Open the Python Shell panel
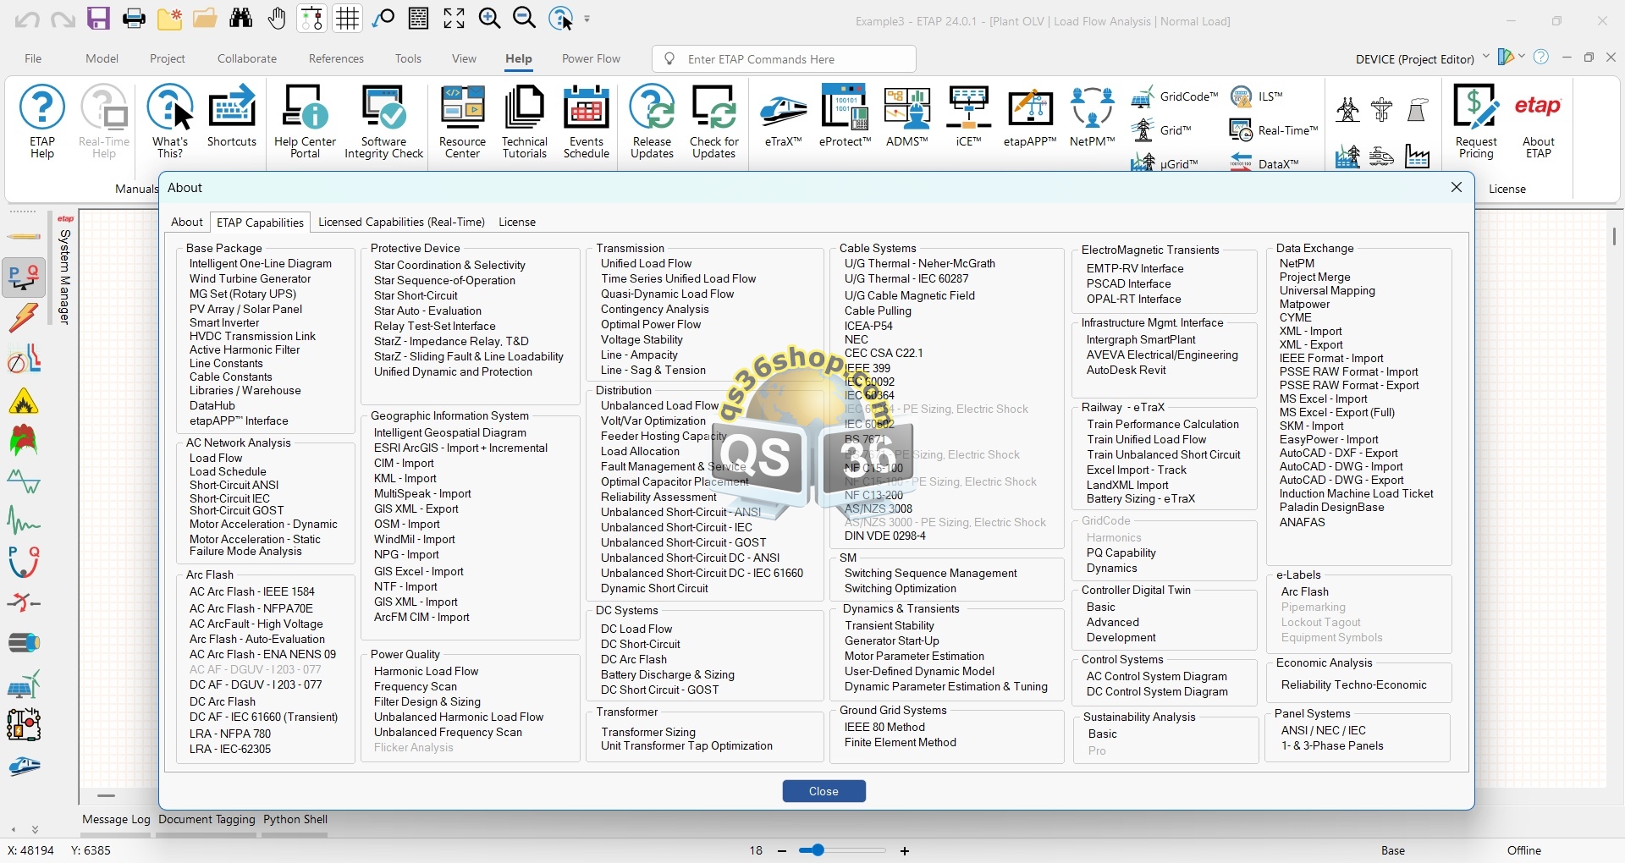The height and width of the screenshot is (863, 1625). 295,819
